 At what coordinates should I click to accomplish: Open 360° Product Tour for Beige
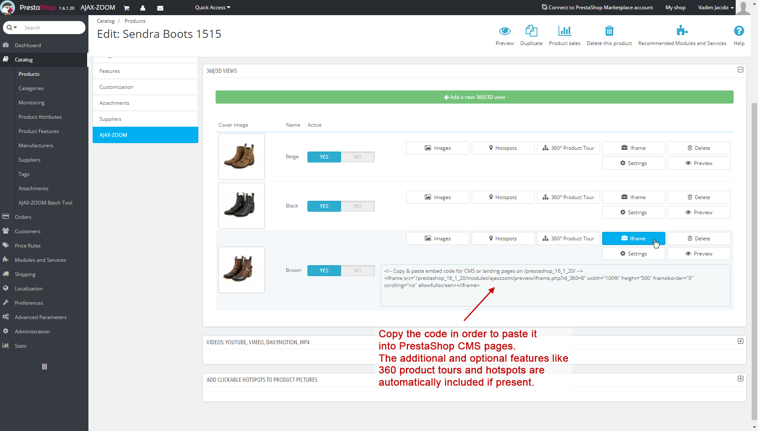(x=568, y=148)
